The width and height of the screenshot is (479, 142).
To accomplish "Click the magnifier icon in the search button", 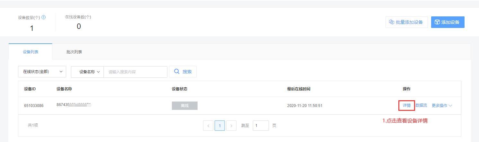I will 177,71.
